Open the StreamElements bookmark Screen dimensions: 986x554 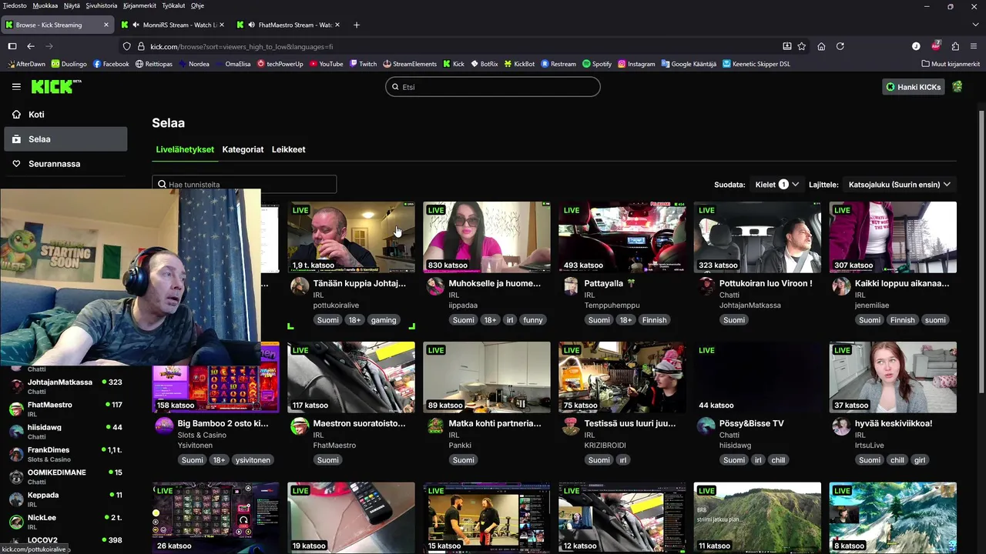pyautogui.click(x=409, y=64)
